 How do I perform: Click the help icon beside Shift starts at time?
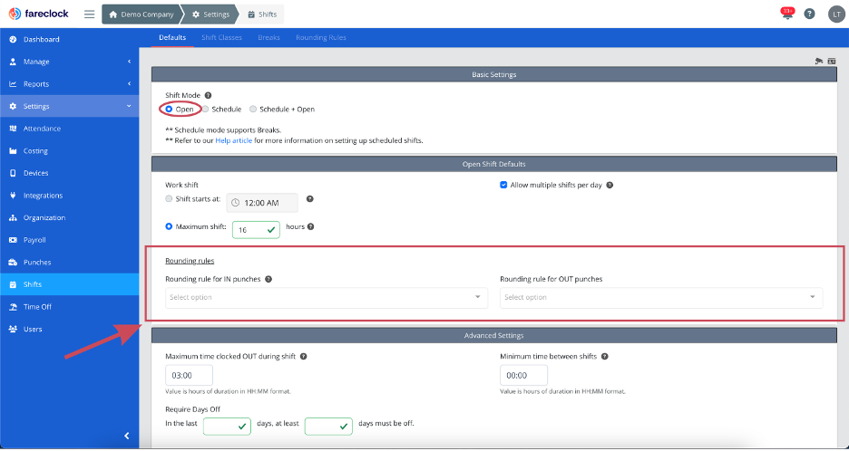click(309, 198)
